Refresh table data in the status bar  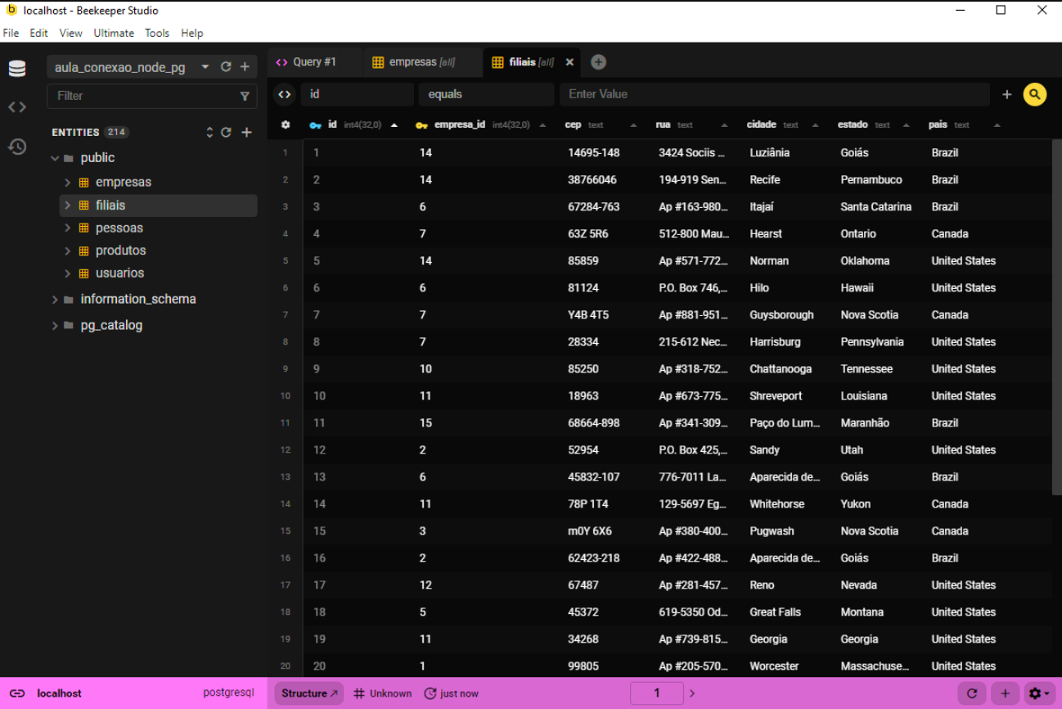pos(972,693)
